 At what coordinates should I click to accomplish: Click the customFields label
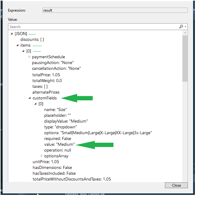point(45,98)
